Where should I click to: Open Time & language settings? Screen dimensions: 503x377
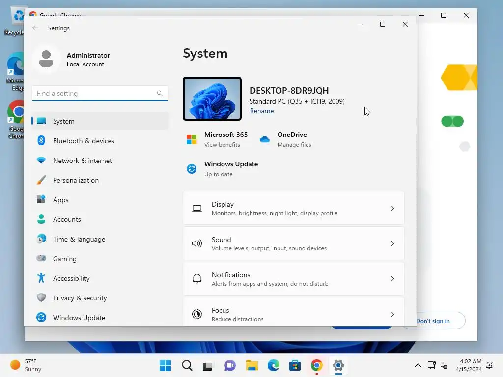pos(100,239)
